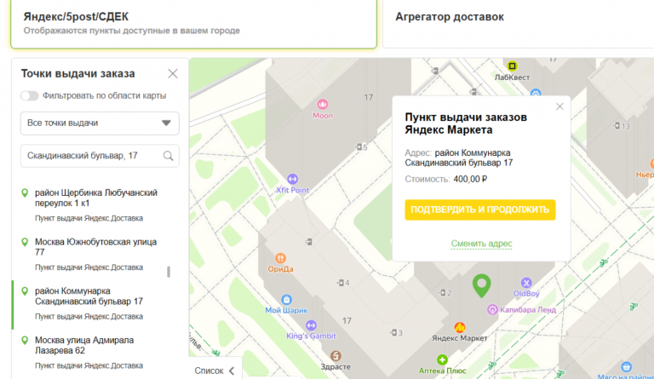Click entrance 2 marker on map
Viewport: 654px width, 379px height.
tap(445, 293)
